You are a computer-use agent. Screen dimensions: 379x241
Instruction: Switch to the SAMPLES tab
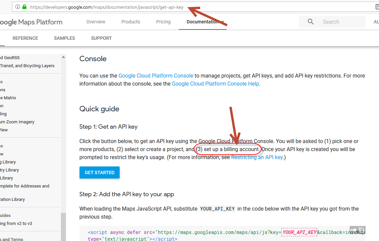(x=65, y=38)
